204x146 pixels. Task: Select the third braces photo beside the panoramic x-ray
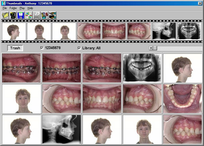pos(102,68)
